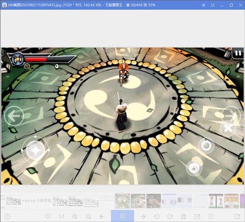
Task: Select the snake image thumbnail in filmstrip
Action: (x=154, y=201)
